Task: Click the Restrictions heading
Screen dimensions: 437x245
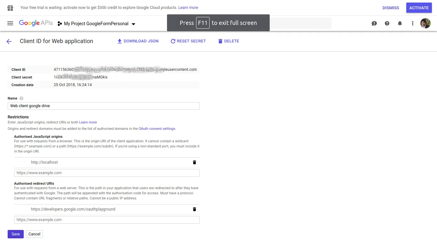Action: click(18, 117)
